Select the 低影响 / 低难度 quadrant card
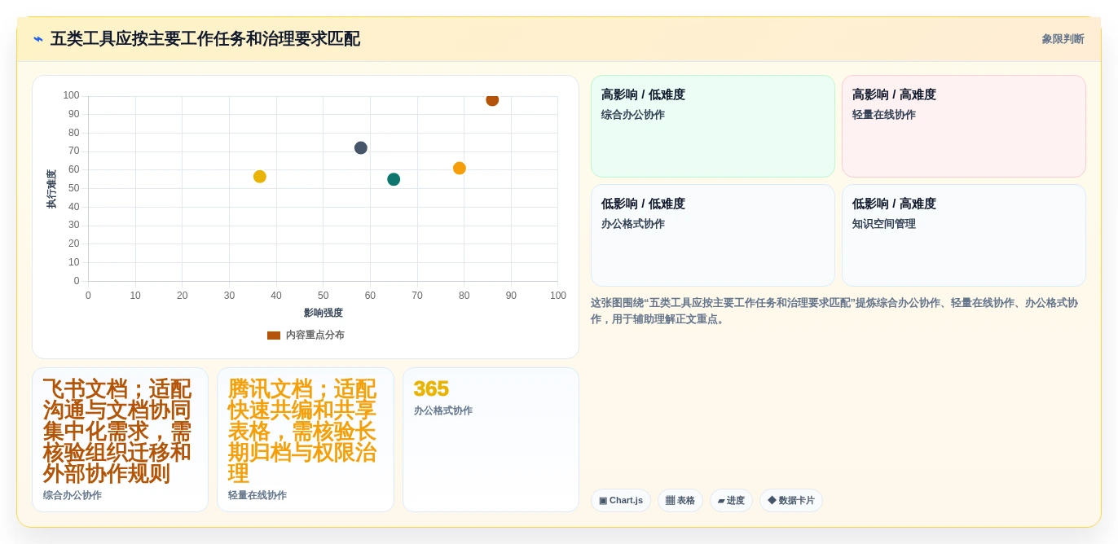The width and height of the screenshot is (1118, 544). [713, 235]
